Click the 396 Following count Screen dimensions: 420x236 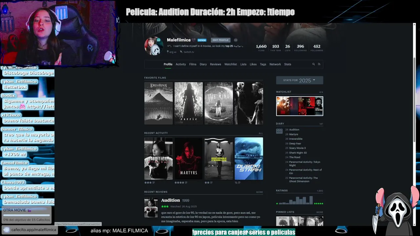(x=300, y=48)
